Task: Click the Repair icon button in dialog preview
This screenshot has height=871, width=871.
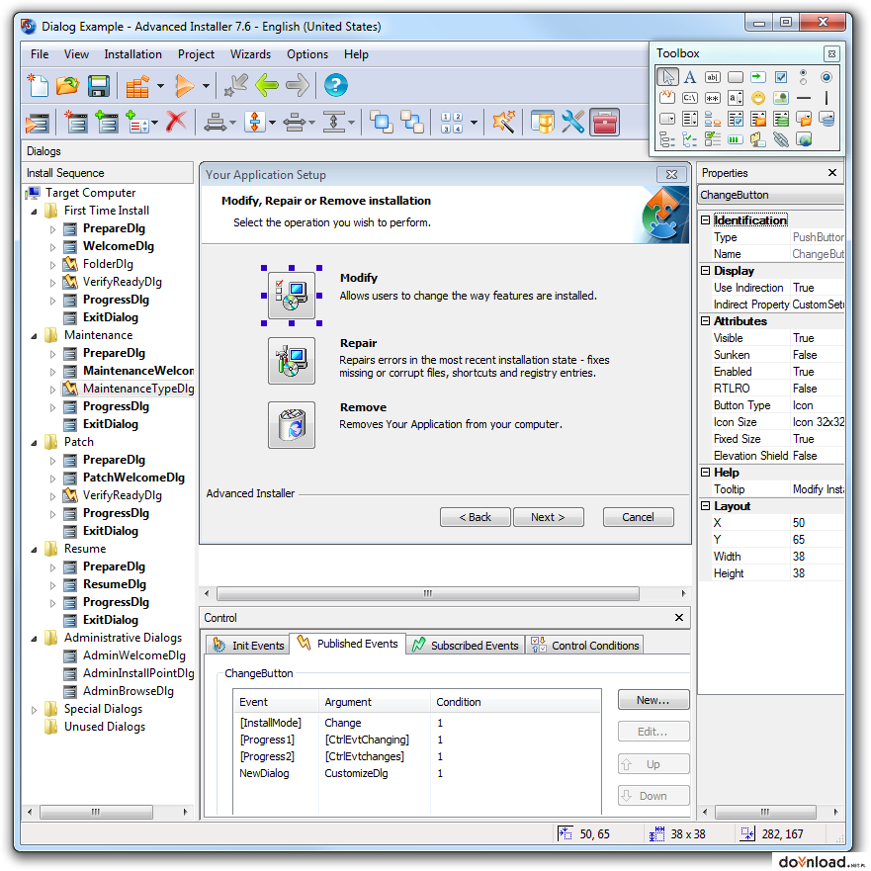Action: [x=292, y=361]
